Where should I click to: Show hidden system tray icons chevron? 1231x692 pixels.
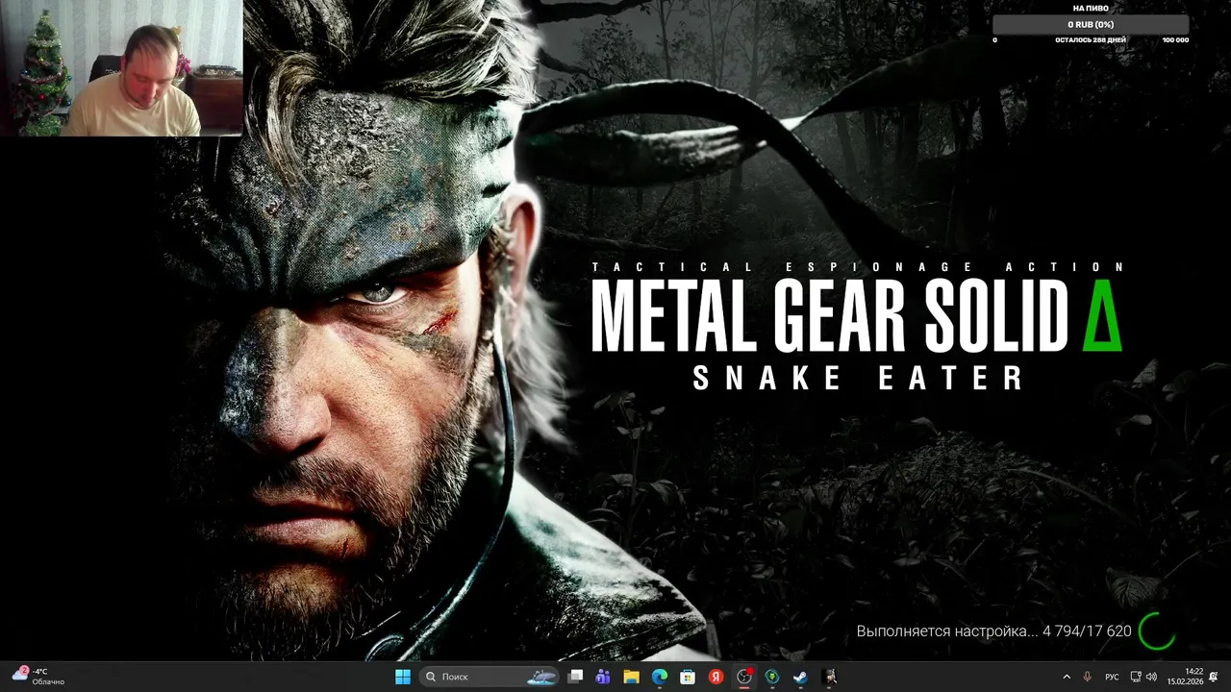pos(1066,677)
